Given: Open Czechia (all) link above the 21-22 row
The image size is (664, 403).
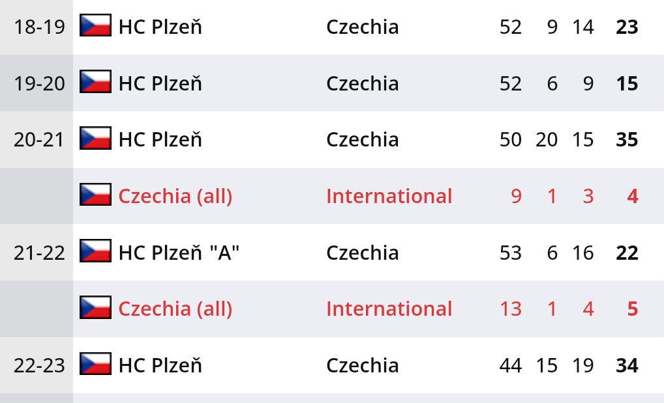Looking at the screenshot, I should click(x=175, y=196).
